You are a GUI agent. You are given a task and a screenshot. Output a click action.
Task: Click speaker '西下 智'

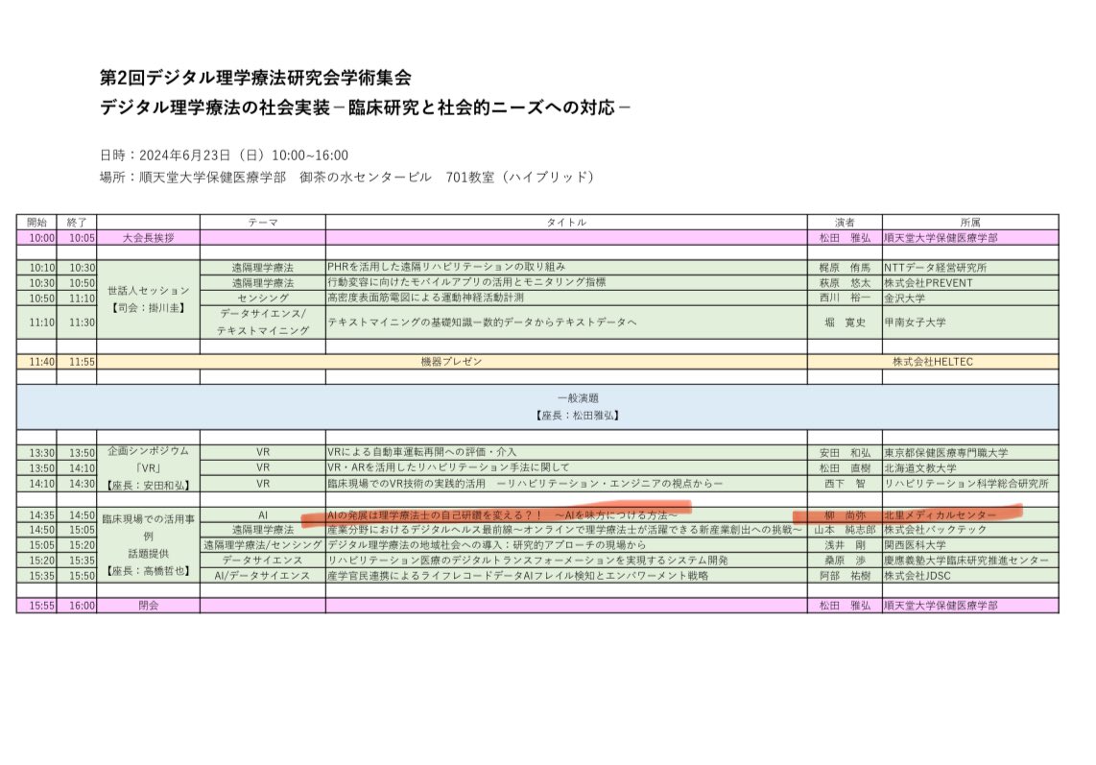[x=845, y=483]
